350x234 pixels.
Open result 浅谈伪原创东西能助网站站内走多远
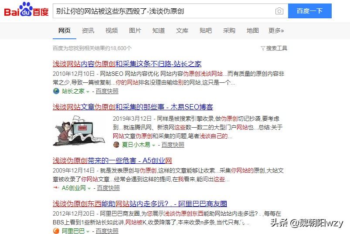[140, 203]
